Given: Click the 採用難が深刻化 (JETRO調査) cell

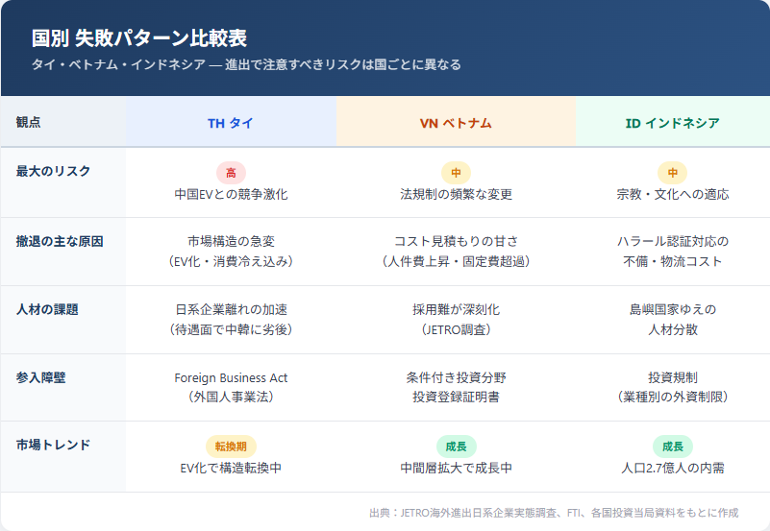Looking at the screenshot, I should pos(456,319).
